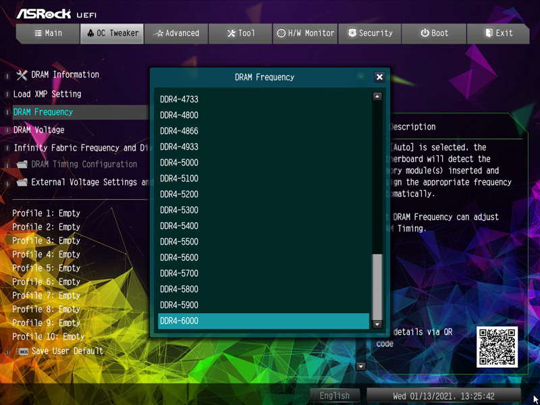The width and height of the screenshot is (540, 405).
Task: Open Load XMP Setting
Action: coord(47,94)
